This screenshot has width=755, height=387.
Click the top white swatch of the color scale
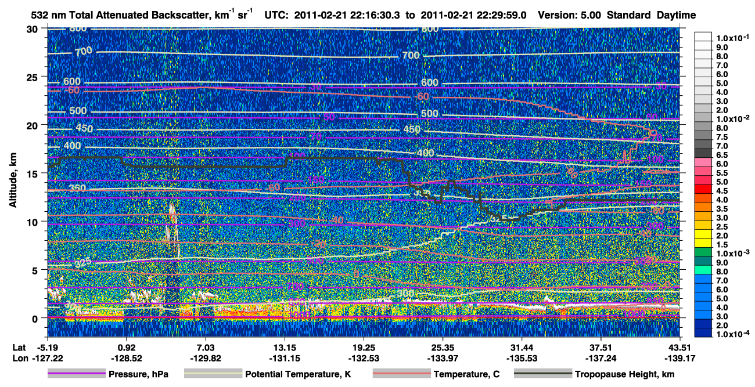(703, 37)
